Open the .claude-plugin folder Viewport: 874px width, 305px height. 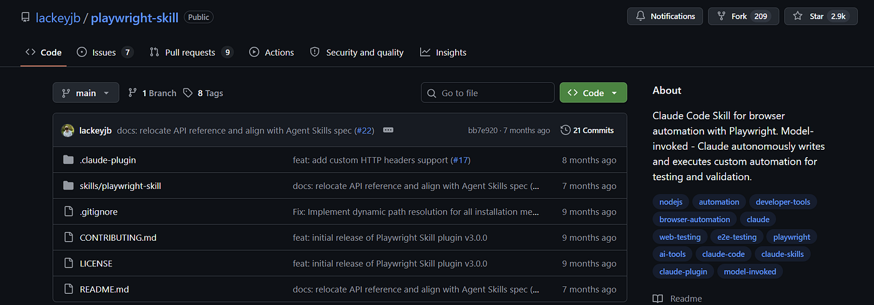pyautogui.click(x=107, y=160)
